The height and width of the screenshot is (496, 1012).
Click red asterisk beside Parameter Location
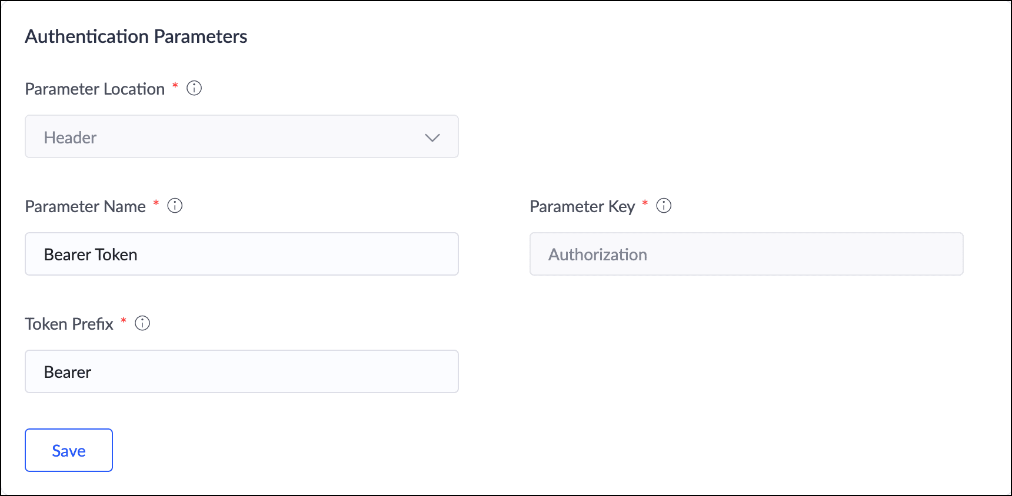tap(175, 86)
